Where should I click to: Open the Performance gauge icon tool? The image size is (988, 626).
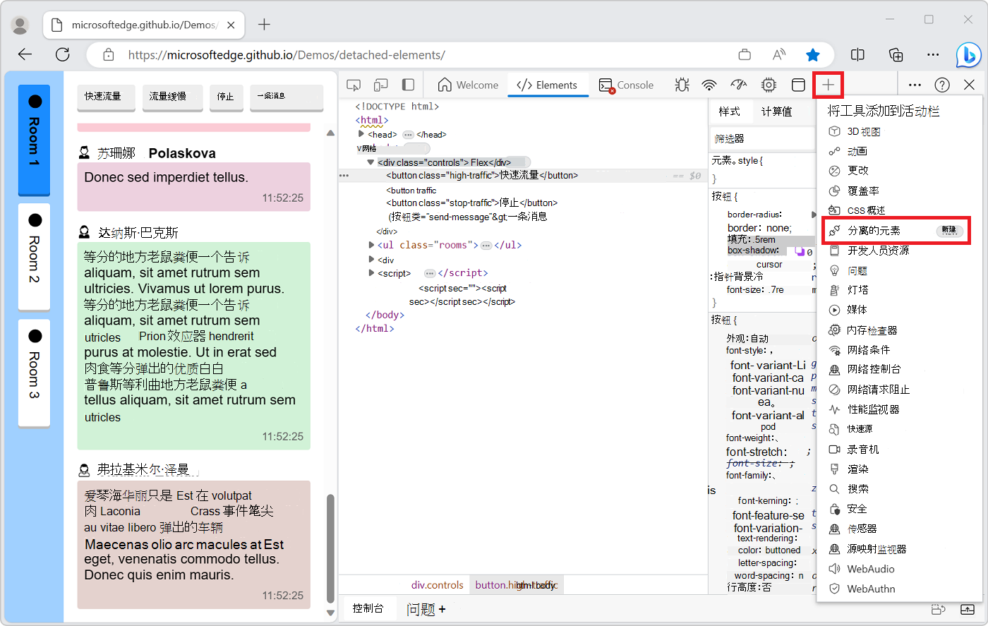point(739,85)
